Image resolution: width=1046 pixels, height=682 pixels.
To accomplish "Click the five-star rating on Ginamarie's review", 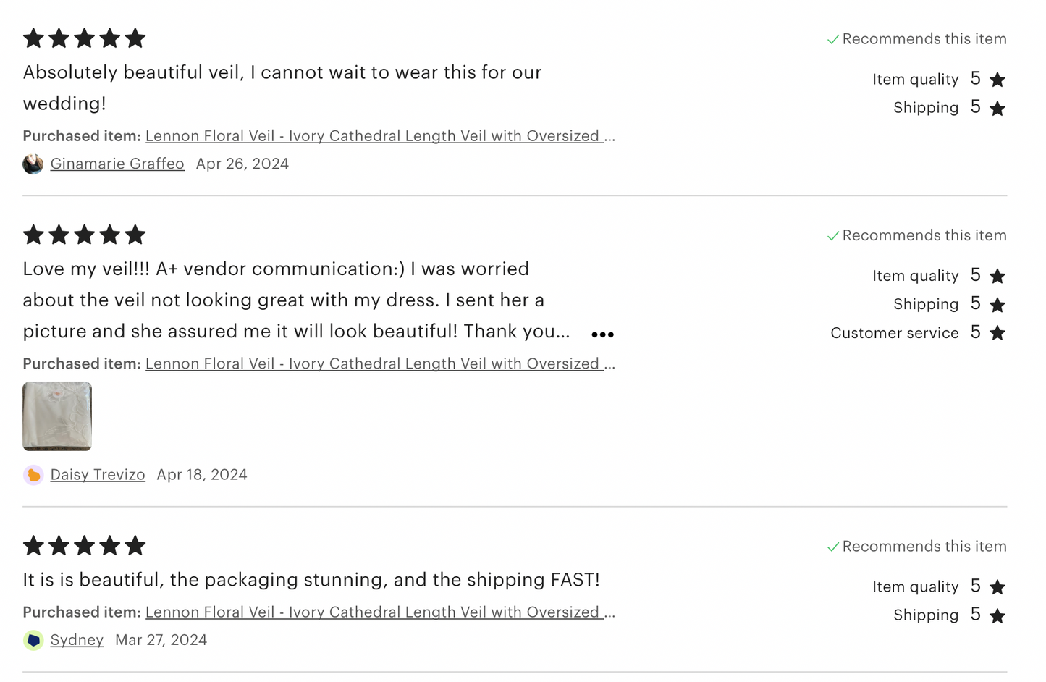I will pyautogui.click(x=84, y=38).
